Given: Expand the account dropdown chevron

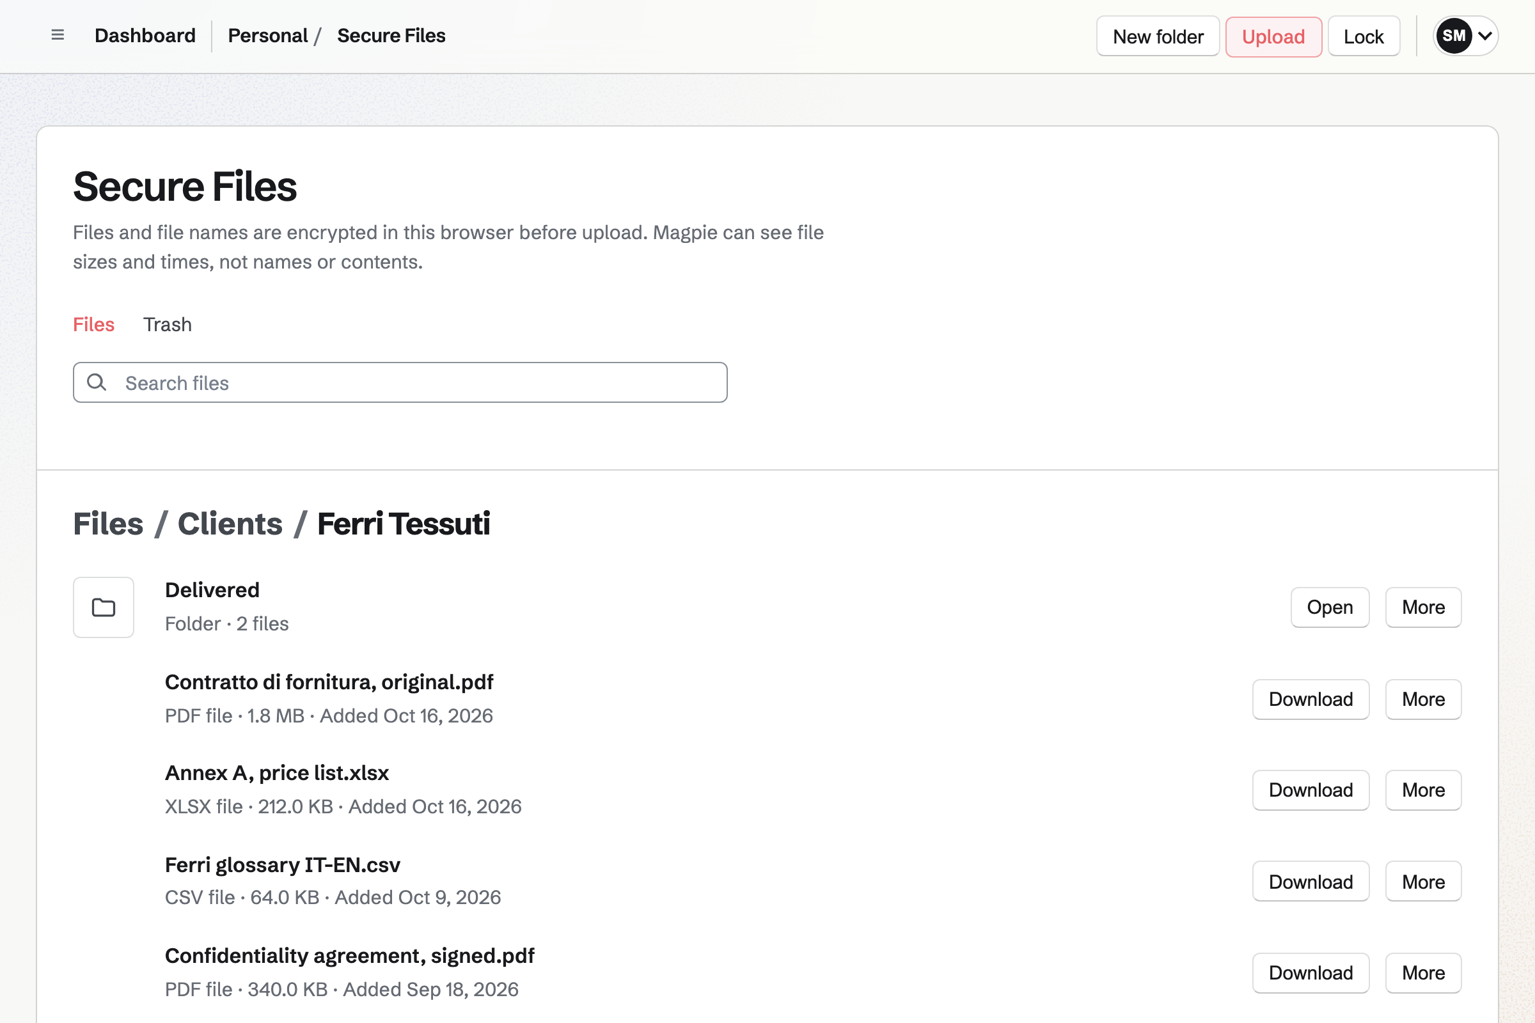Looking at the screenshot, I should (1484, 36).
